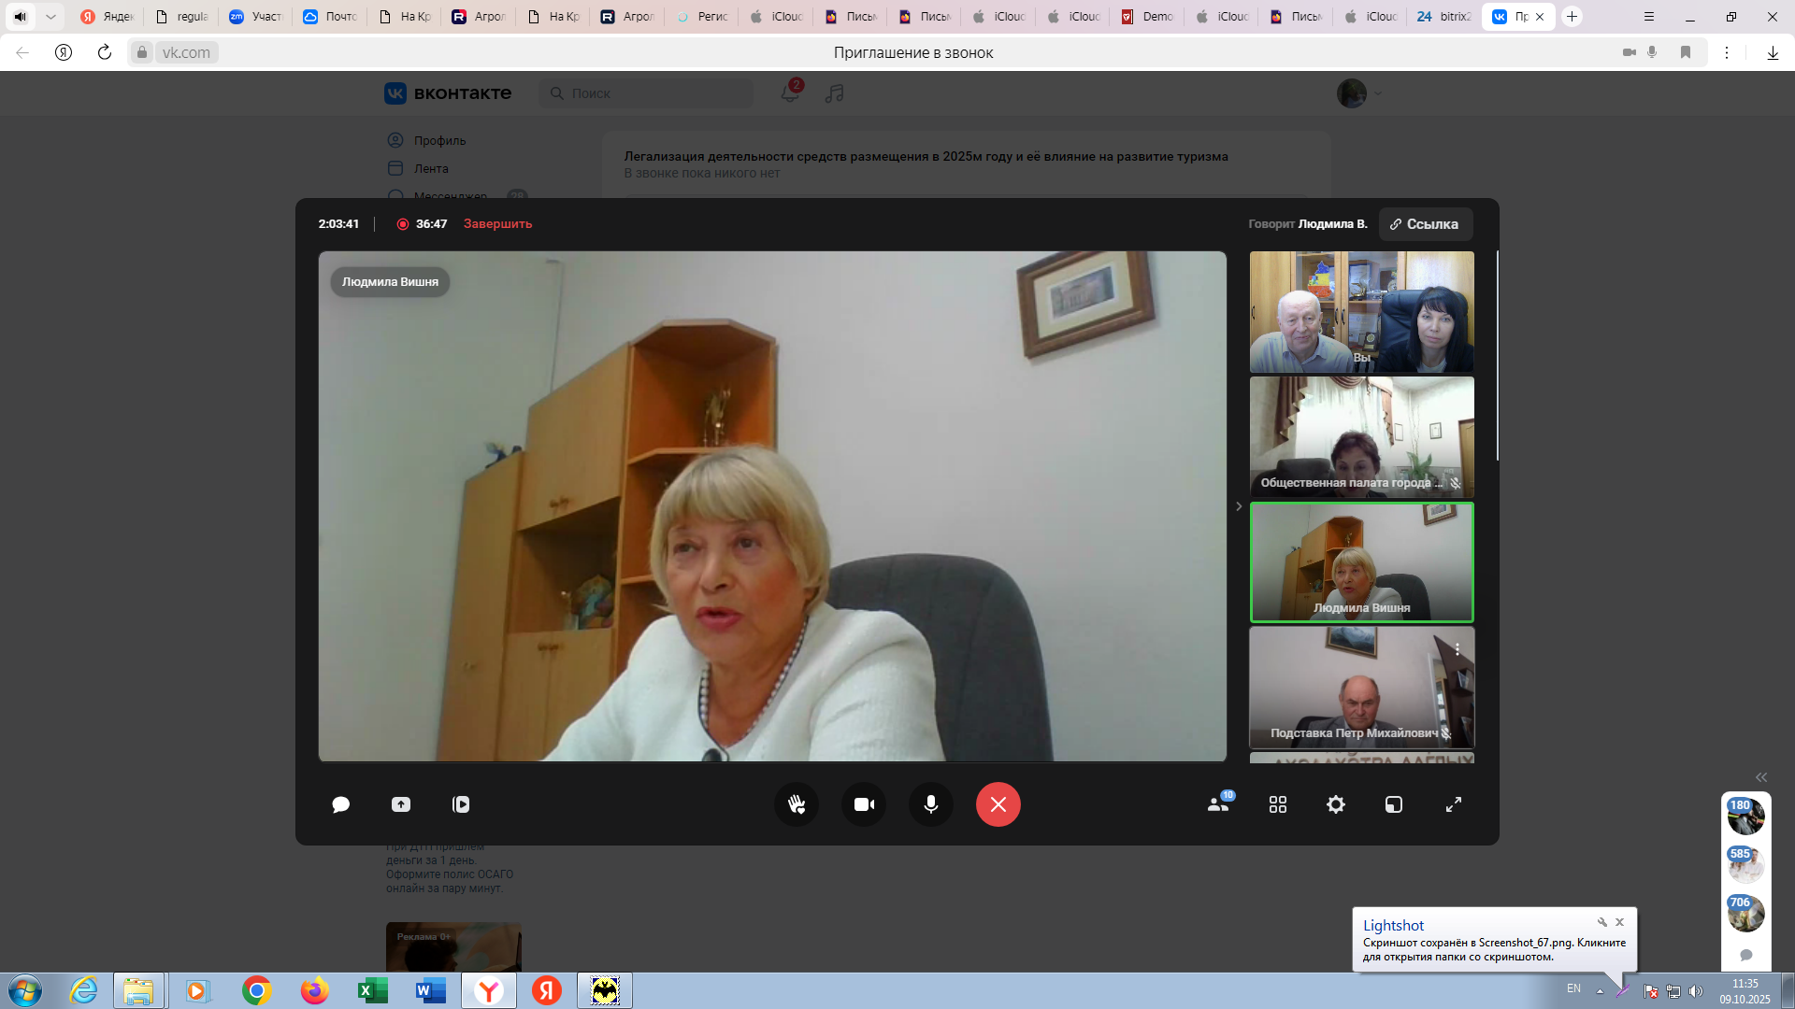
Task: Open three-dot menu on Подставка thumbnail
Action: [1457, 649]
